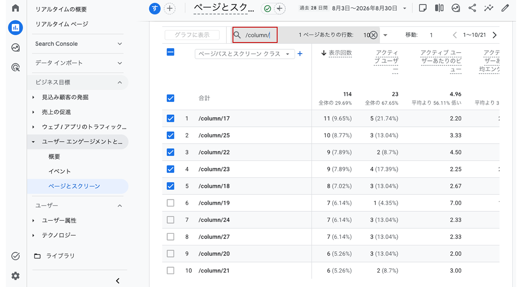Open the note icon in the report toolbar
This screenshot has width=522, height=287.
(x=423, y=8)
